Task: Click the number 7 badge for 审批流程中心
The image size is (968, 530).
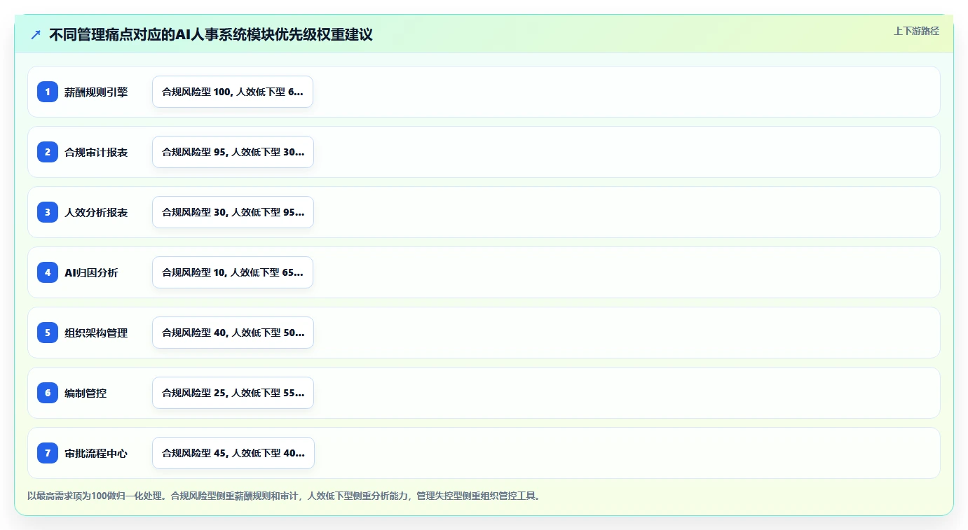Action: click(x=48, y=453)
